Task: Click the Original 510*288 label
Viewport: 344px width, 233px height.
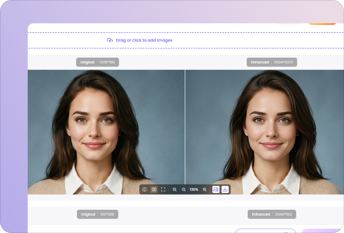Action: [x=97, y=214]
